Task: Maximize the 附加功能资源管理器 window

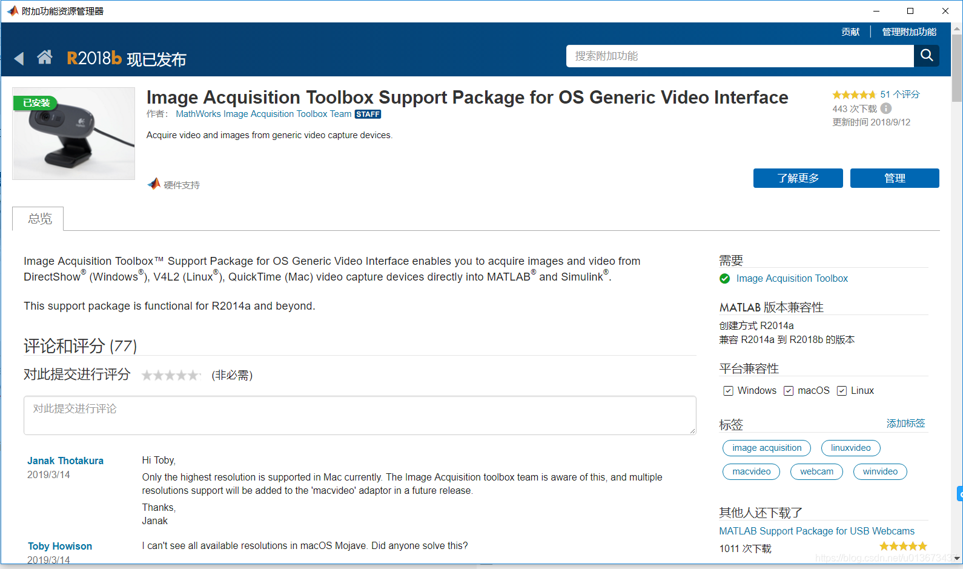Action: tap(910, 11)
